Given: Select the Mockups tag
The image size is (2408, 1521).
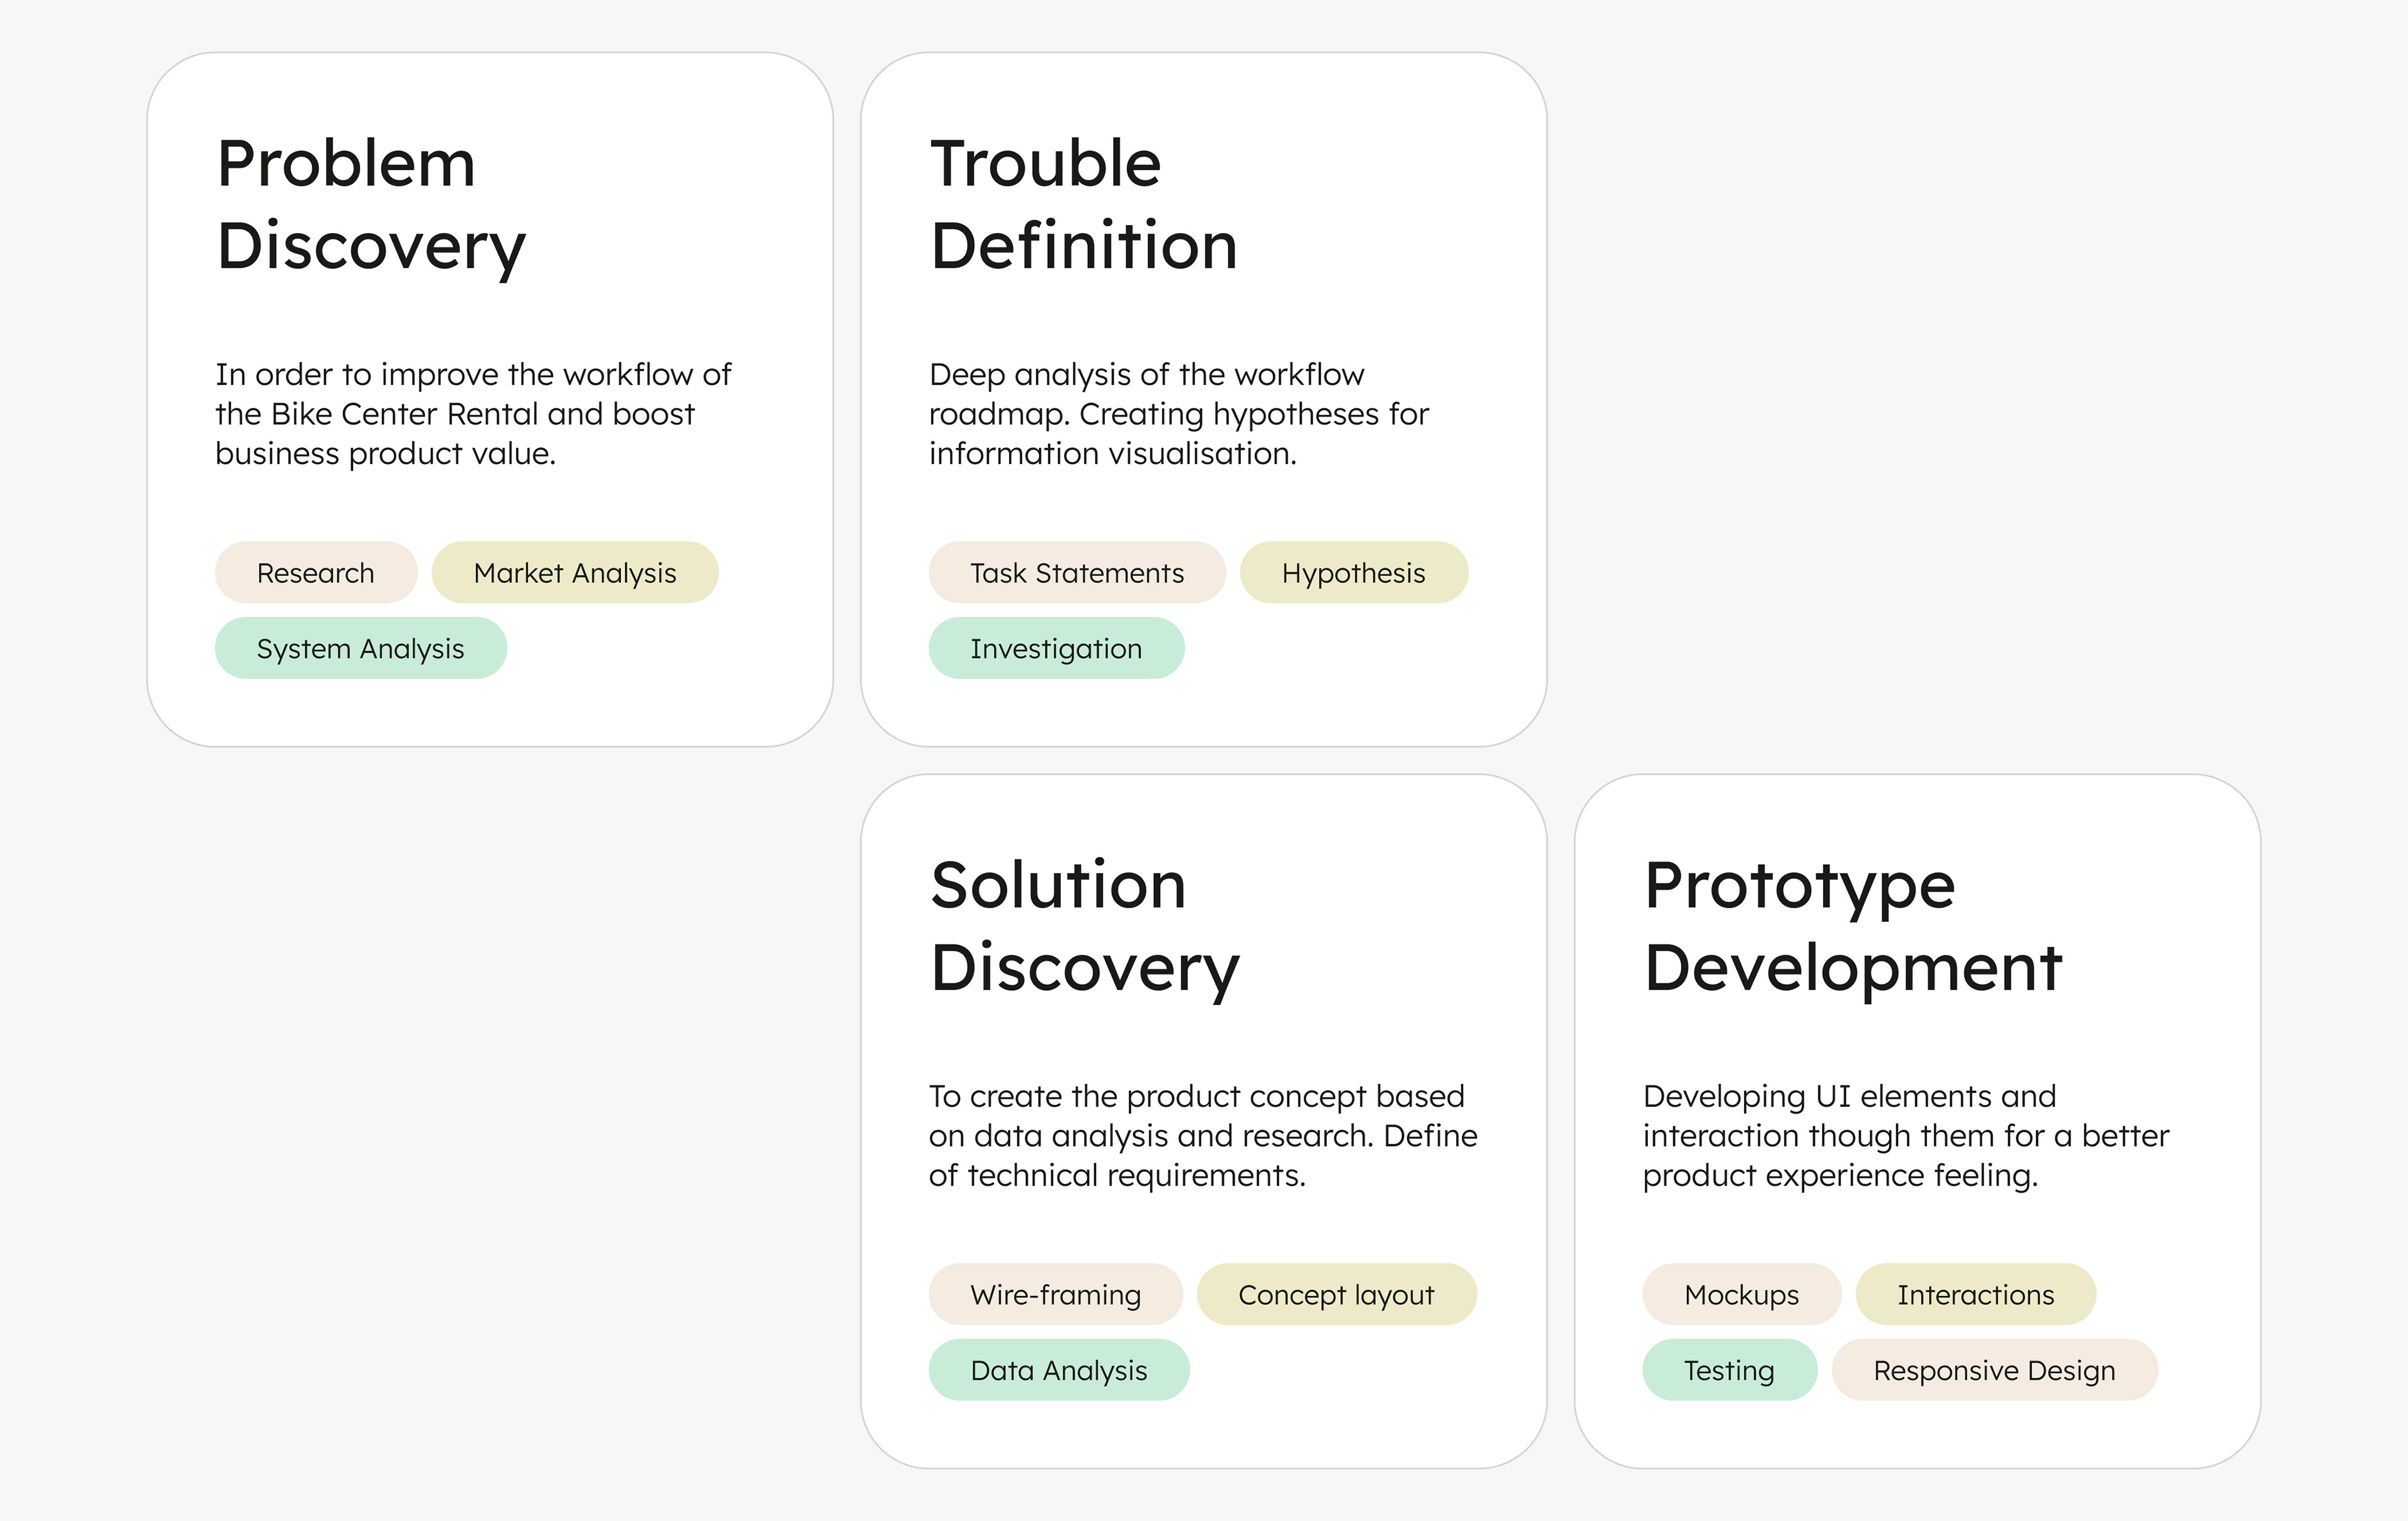Looking at the screenshot, I should pos(1741,1294).
